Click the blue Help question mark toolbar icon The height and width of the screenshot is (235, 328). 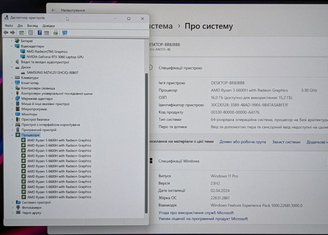(40, 32)
